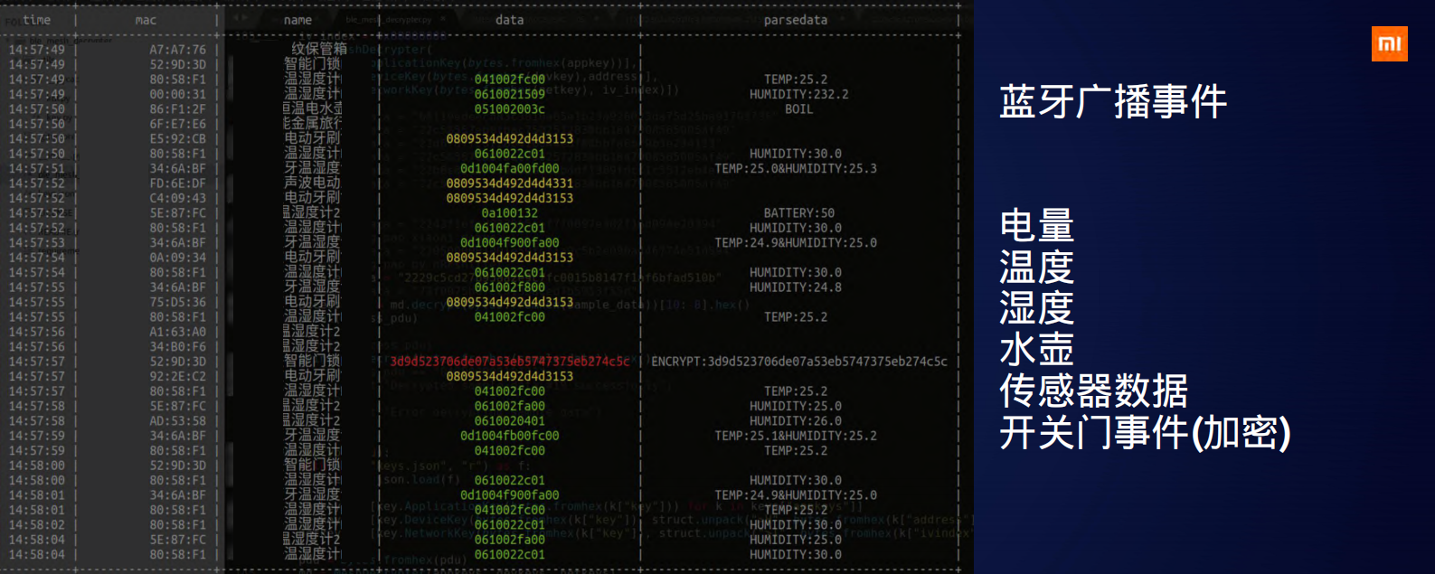The width and height of the screenshot is (1435, 574).
Task: Click the heading 蓝牙广播事件
Action: 1113,101
